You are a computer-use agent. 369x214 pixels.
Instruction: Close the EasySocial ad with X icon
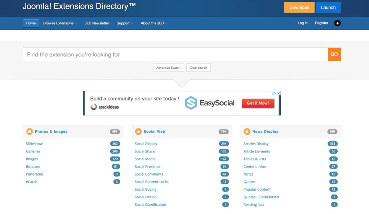(279, 93)
